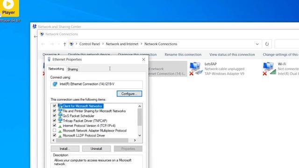Image resolution: width=299 pixels, height=168 pixels.
Task: Click the scroll left arrow of items list
Action: 54,140
